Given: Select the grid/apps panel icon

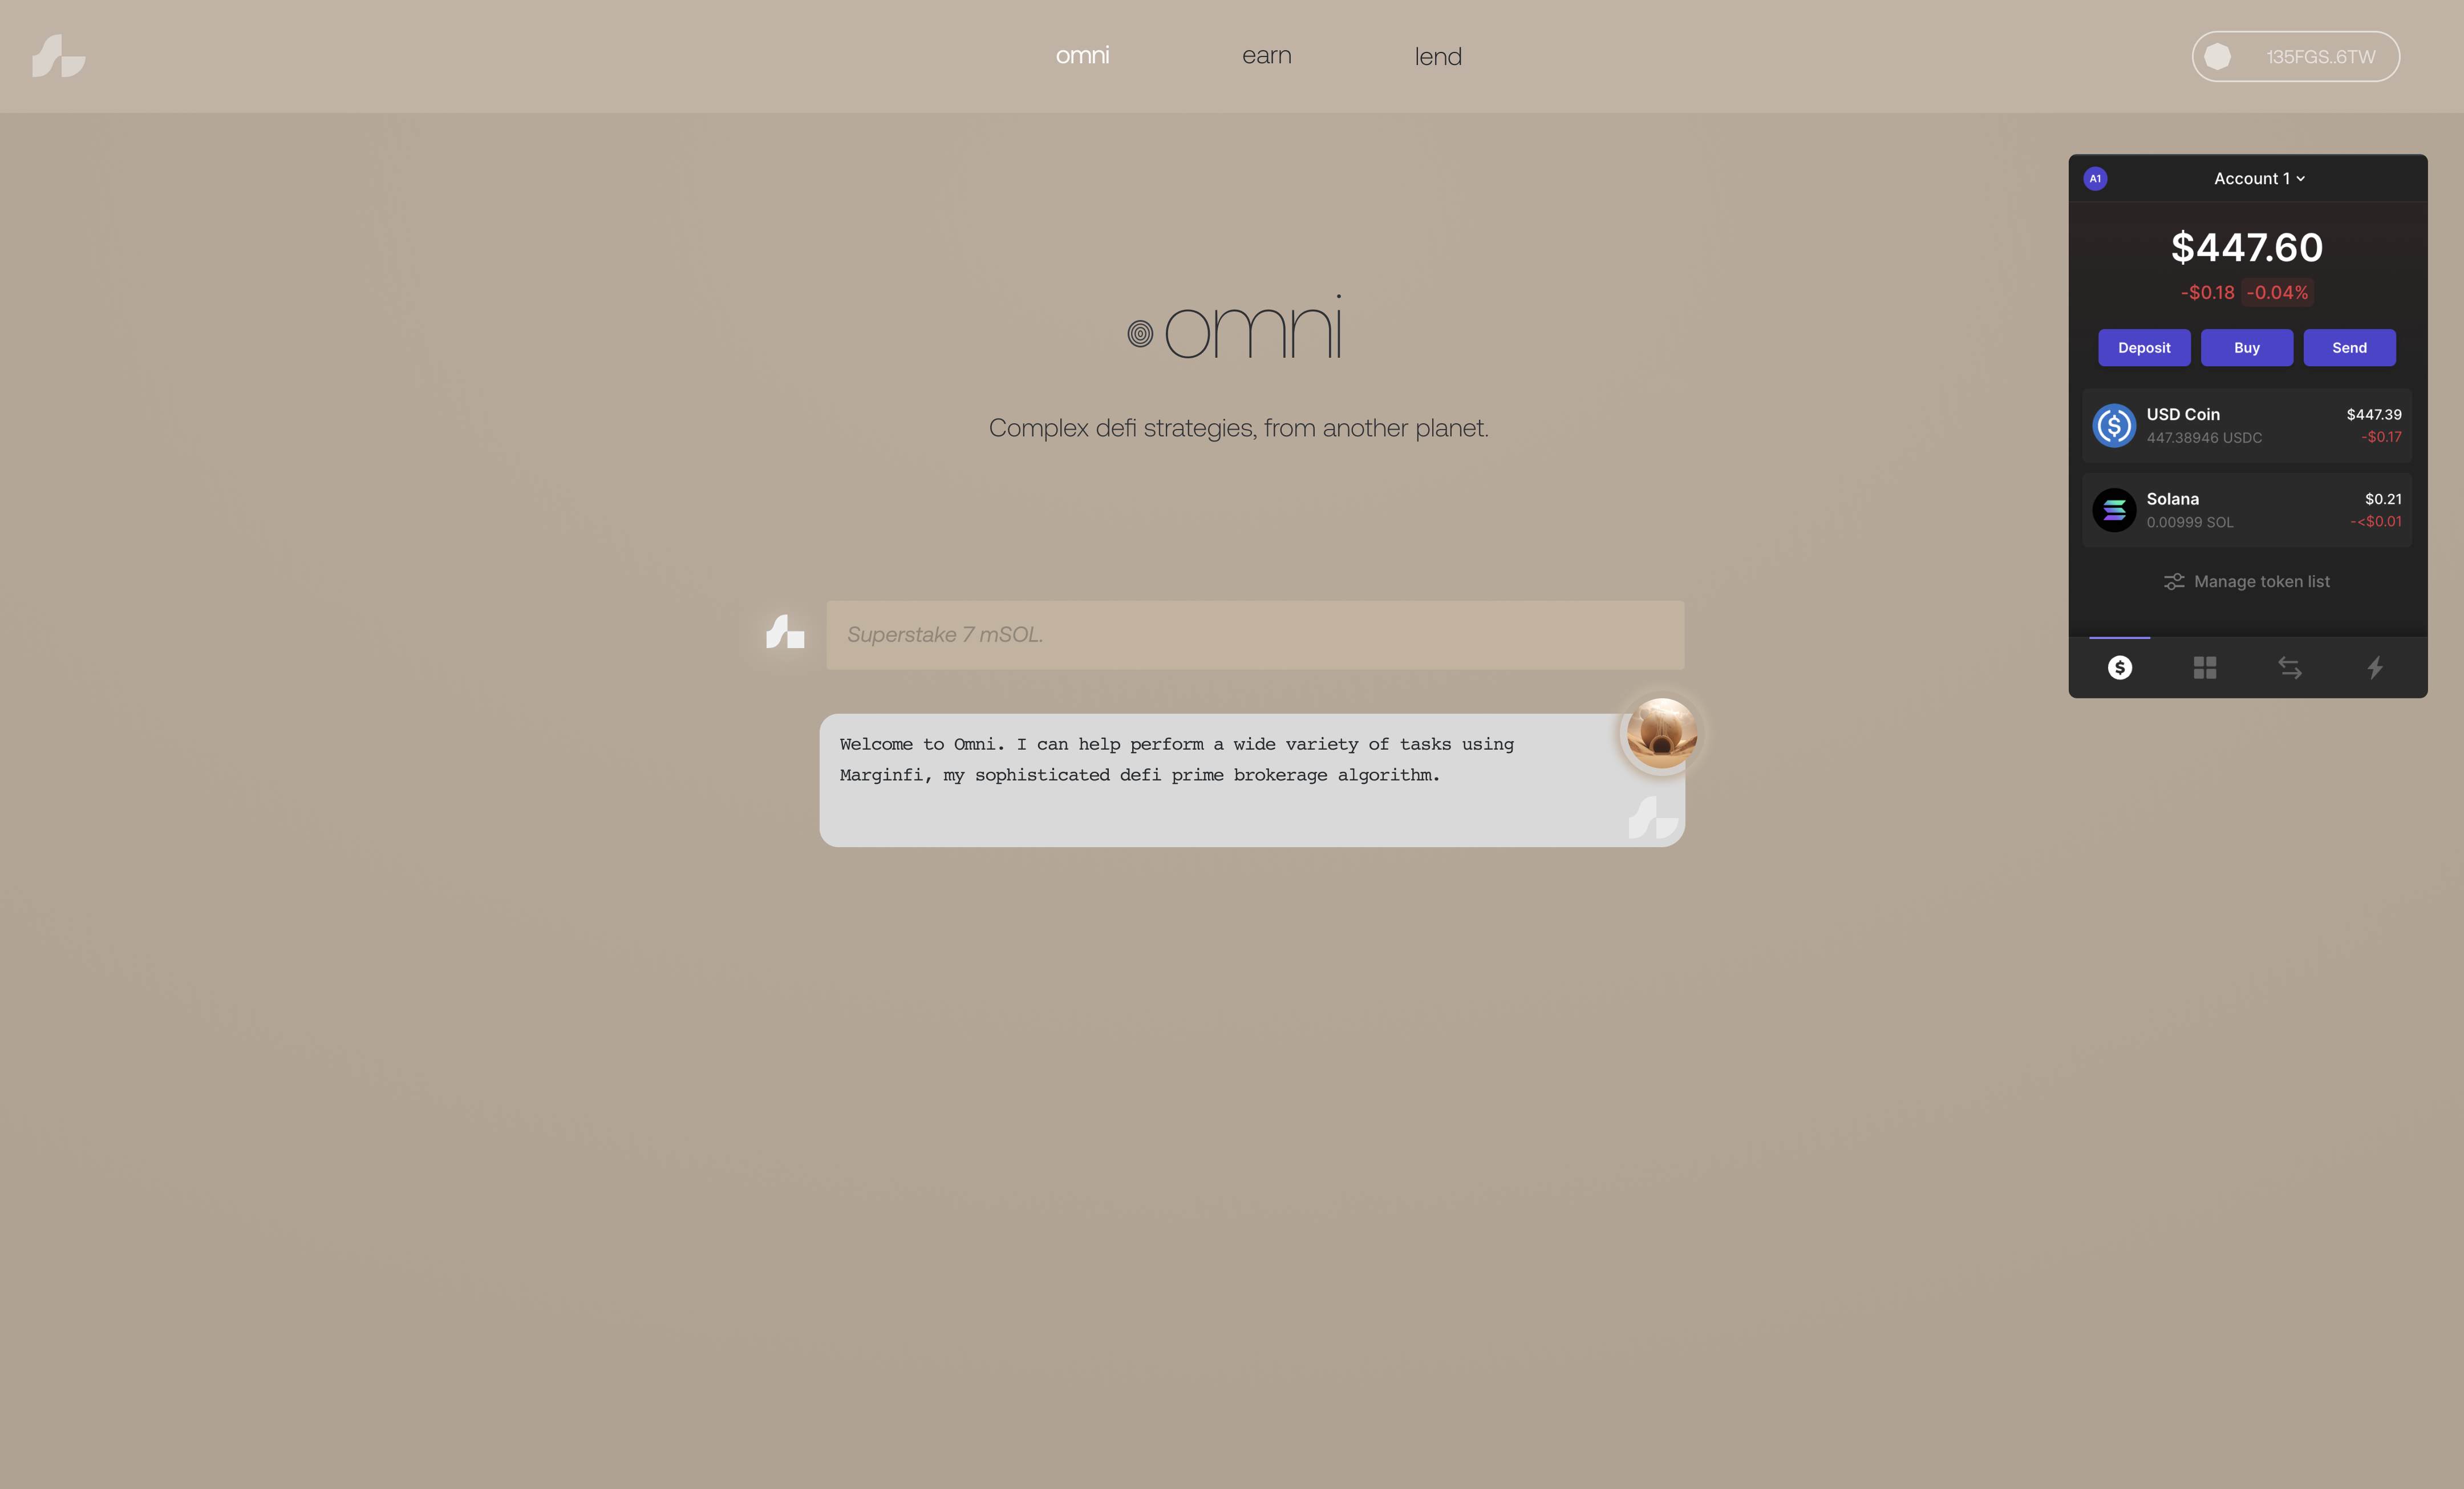Looking at the screenshot, I should (x=2205, y=665).
